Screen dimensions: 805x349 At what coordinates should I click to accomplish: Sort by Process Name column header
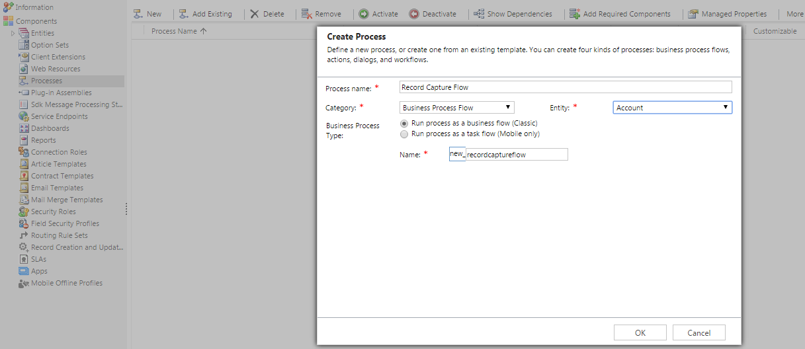click(179, 31)
